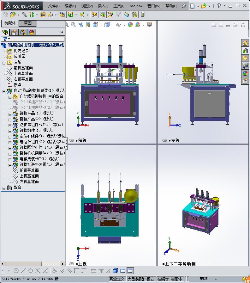Image resolution: width=250 pixels, height=283 pixels.
Task: Open the 插入(I) menu
Action: point(103,6)
